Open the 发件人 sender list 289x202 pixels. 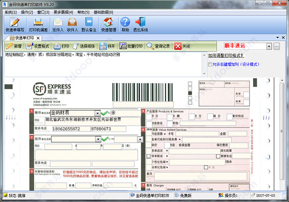[x=58, y=24]
